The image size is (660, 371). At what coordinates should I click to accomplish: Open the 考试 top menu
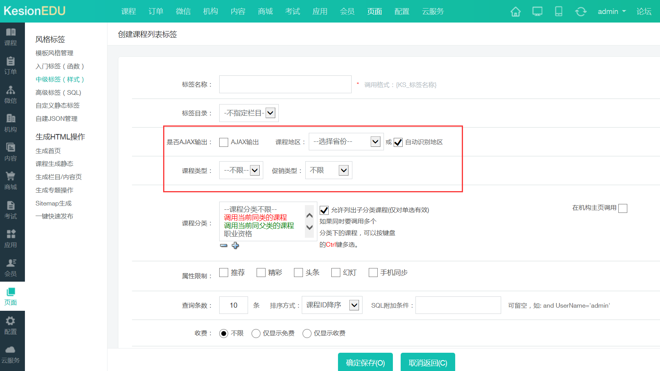tap(292, 12)
